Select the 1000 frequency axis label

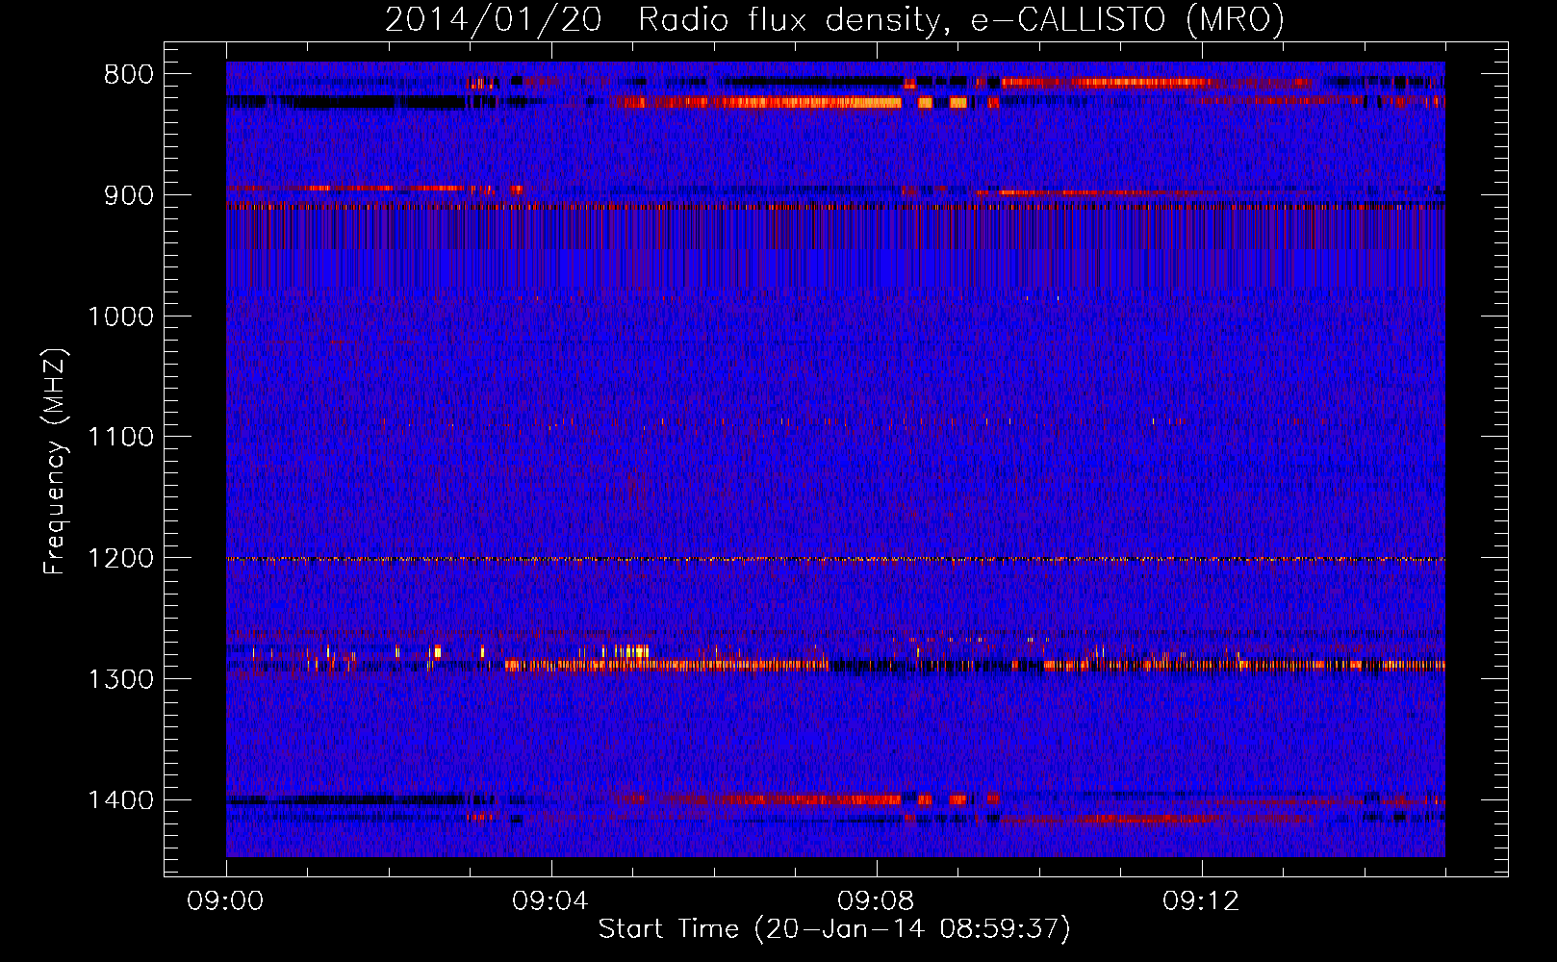point(121,316)
